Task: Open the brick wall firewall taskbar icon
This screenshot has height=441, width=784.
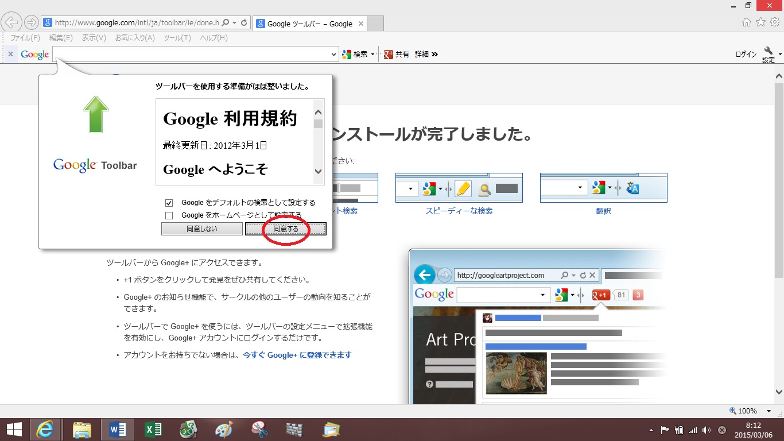Action: 294,430
